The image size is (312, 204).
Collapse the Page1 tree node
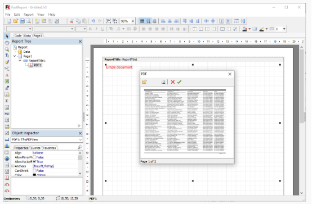15,56
